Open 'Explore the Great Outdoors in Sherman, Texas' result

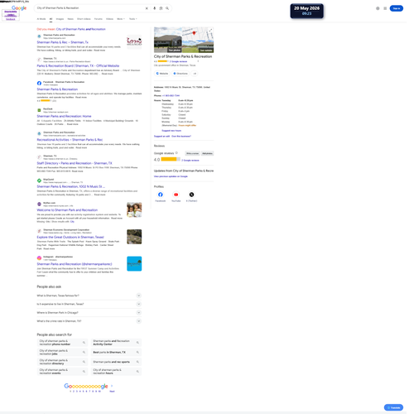[71, 238]
